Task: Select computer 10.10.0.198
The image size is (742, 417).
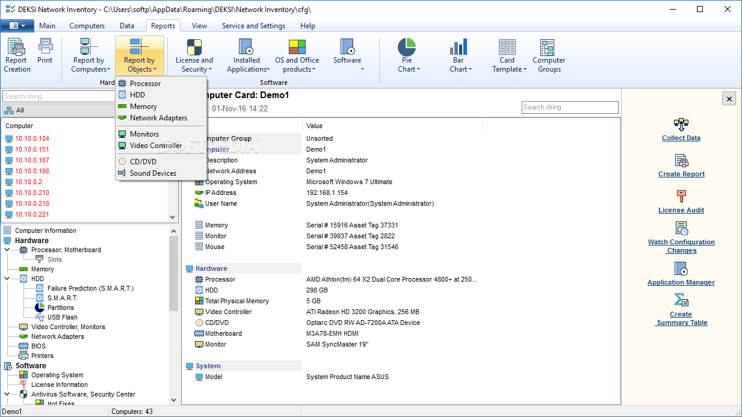Action: tap(32, 171)
